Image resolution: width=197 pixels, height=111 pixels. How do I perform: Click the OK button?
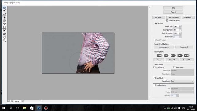tap(173, 8)
